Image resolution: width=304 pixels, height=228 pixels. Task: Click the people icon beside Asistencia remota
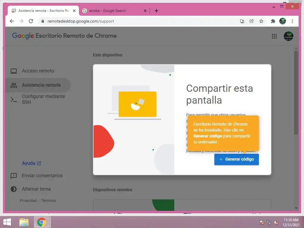[14, 85]
